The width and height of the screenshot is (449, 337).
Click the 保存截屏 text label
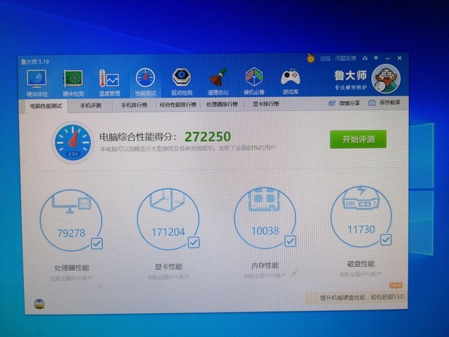tap(390, 103)
